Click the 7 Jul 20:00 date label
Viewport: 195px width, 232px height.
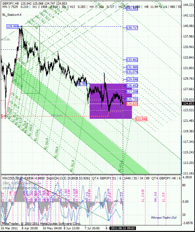[93, 228]
